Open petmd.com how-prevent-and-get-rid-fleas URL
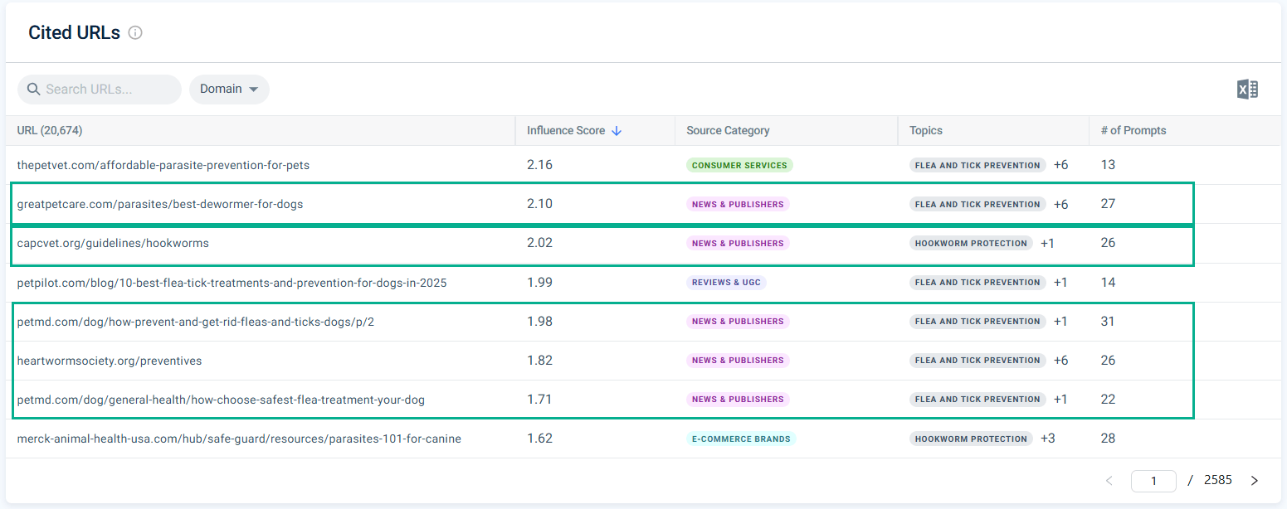 (196, 322)
